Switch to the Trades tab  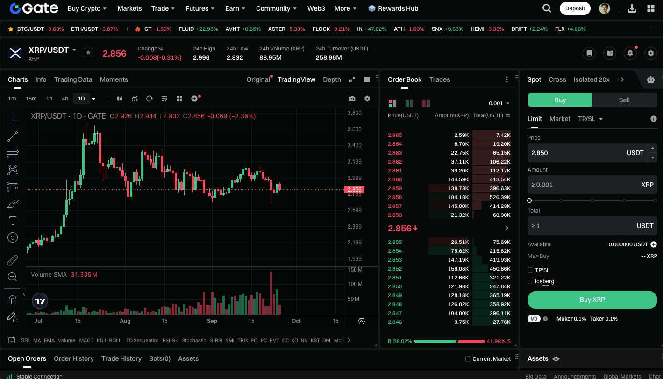click(440, 79)
